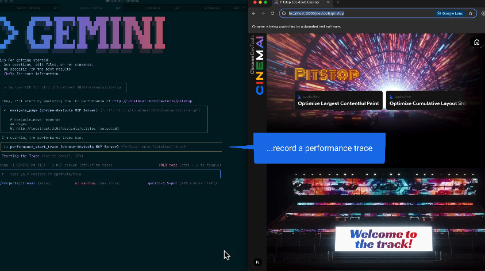Go forward in the Chrome browser
Viewport: 485px width, 271px height.
263,13
